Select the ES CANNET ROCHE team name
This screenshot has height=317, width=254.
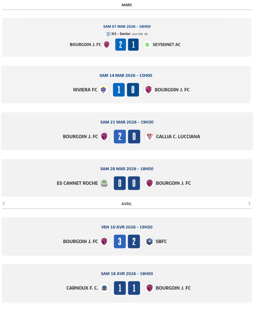(x=77, y=183)
